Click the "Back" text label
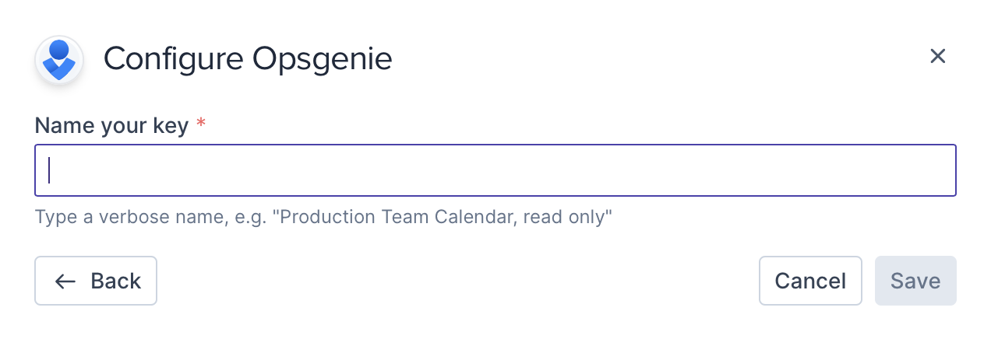 116,281
